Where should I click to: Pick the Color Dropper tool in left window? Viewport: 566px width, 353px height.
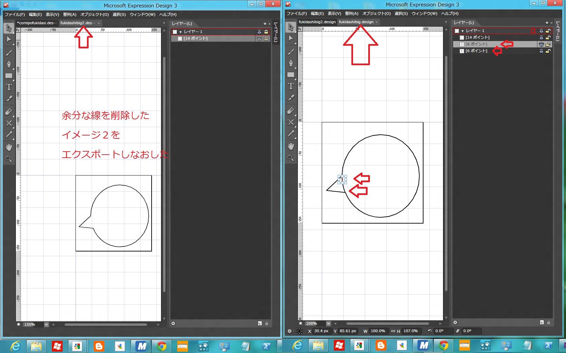click(9, 134)
